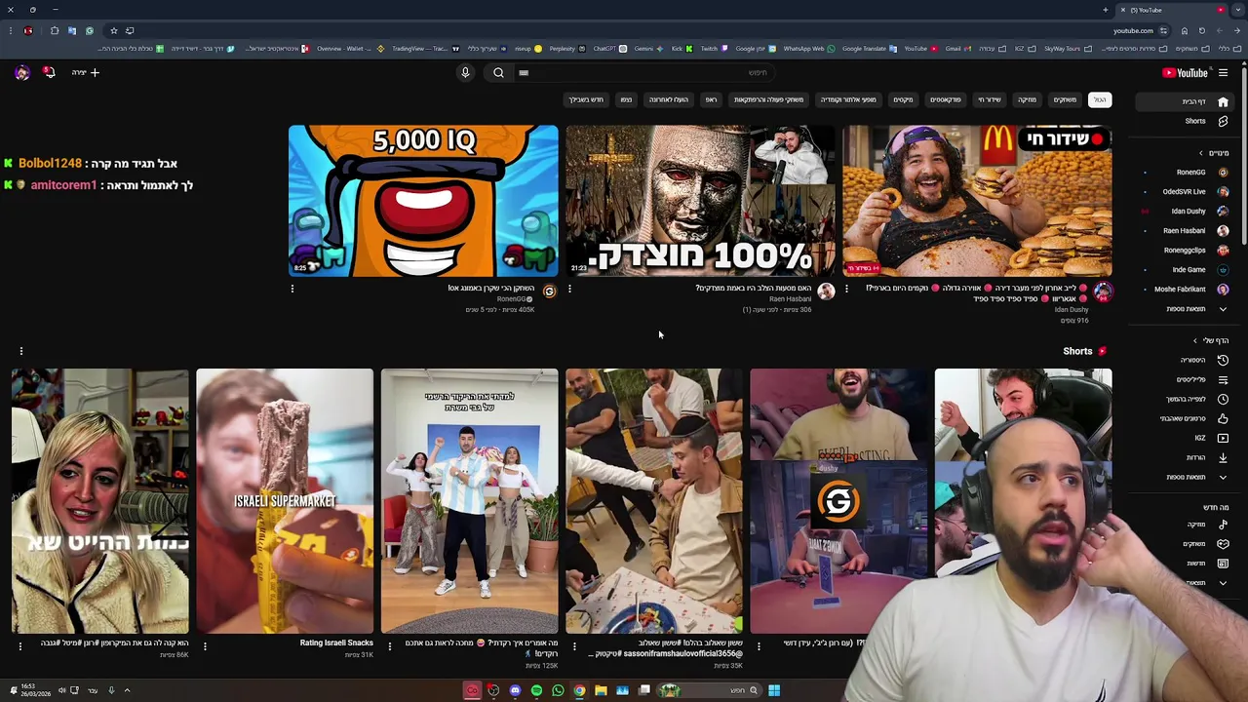The width and height of the screenshot is (1248, 702).
Task: Open options menu for the live stream video
Action: (846, 289)
